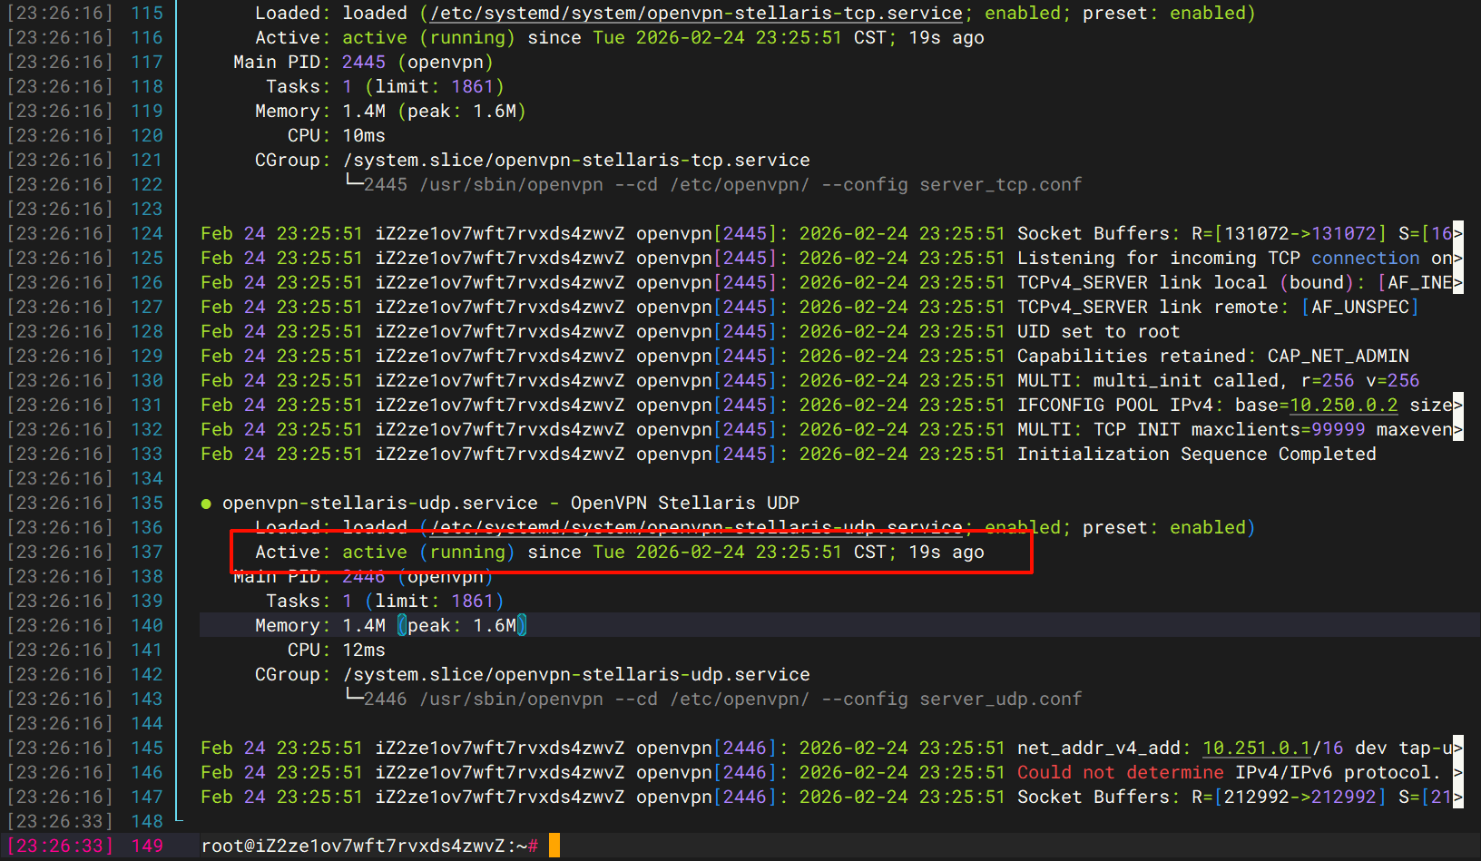Select 'Tasks: 1 (limit: 1861)' on line 118

[x=385, y=87]
